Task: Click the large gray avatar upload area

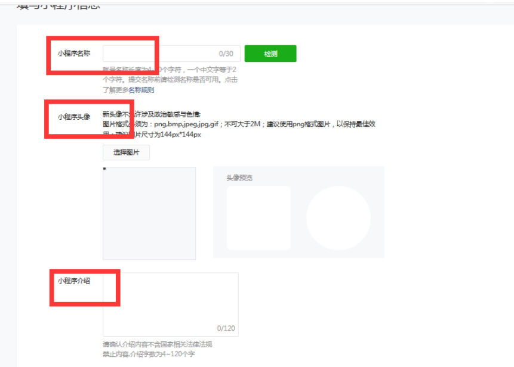Action: 149,213
